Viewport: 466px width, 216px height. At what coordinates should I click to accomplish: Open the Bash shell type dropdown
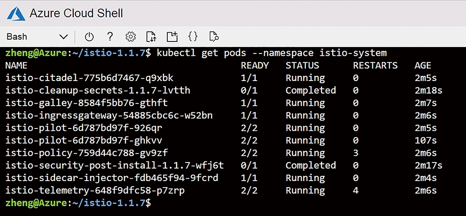click(x=37, y=37)
